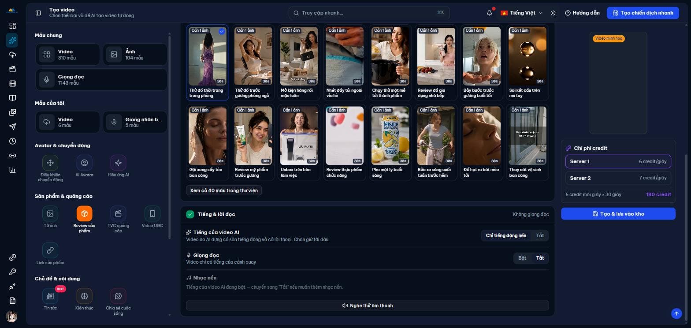Image resolution: width=691 pixels, height=328 pixels.
Task: Switch Giọng đọc to Bật
Action: pos(522,258)
